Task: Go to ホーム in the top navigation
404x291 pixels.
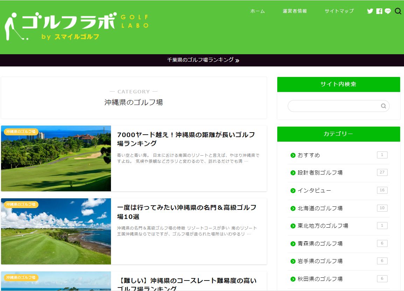Action: click(x=257, y=11)
